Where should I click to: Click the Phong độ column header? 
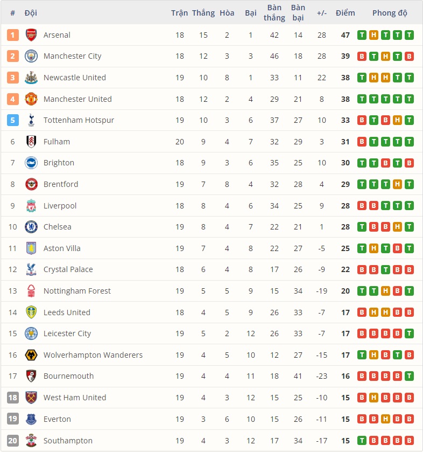click(x=390, y=12)
